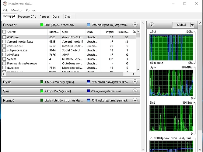Switch to the Procesor CPU tab

tap(27, 16)
